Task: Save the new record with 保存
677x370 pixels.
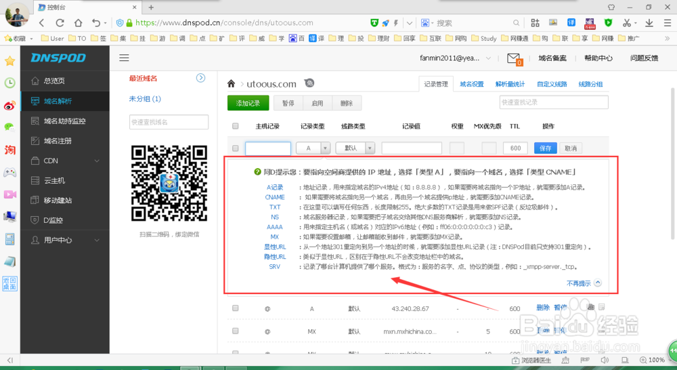Action: point(545,148)
